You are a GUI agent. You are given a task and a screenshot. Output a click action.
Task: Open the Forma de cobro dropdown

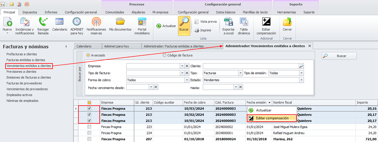[x=187, y=80]
